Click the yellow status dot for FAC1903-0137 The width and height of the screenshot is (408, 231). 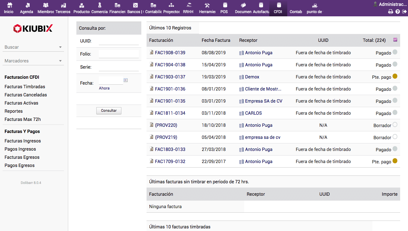point(395,76)
